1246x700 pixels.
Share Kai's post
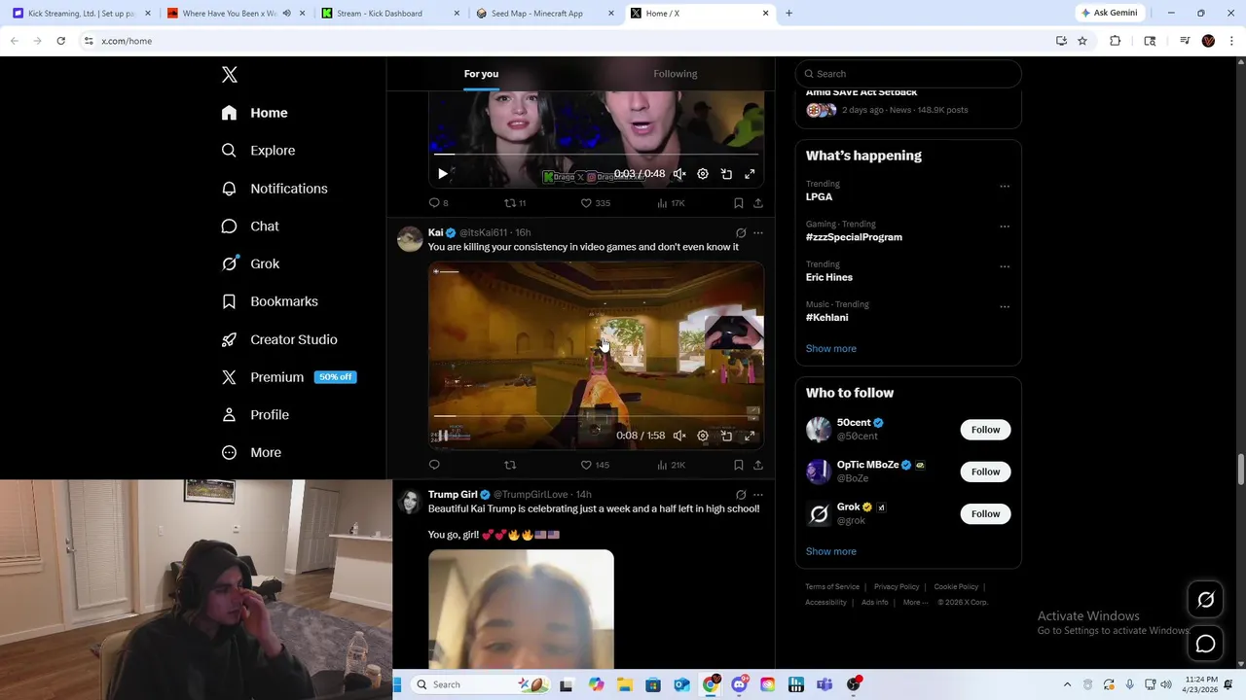coord(757,465)
